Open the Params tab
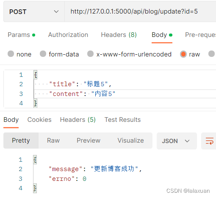The image size is (216, 197). click(x=21, y=35)
